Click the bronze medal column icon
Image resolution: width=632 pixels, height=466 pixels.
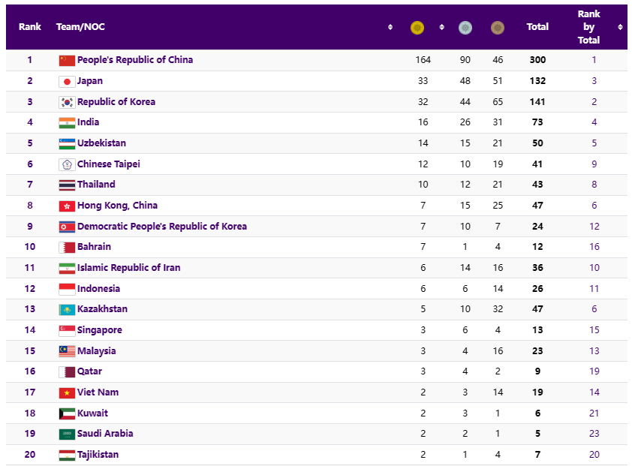coord(498,28)
